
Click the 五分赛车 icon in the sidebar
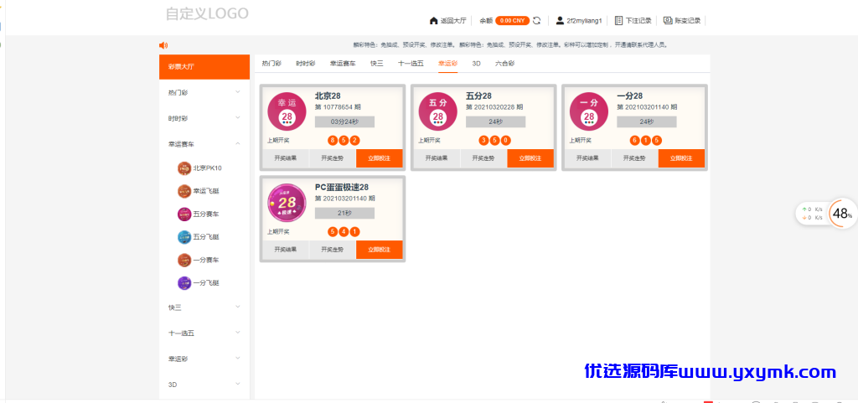point(184,214)
